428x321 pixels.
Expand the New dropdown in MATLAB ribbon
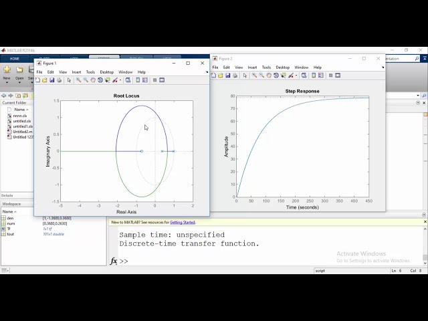(7, 82)
